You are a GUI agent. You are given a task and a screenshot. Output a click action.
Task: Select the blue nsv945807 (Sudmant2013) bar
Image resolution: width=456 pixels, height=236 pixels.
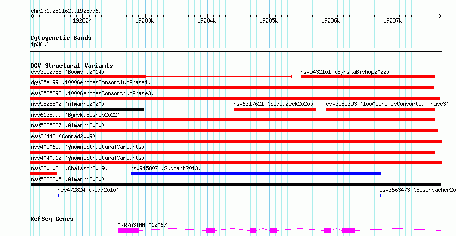click(x=256, y=174)
